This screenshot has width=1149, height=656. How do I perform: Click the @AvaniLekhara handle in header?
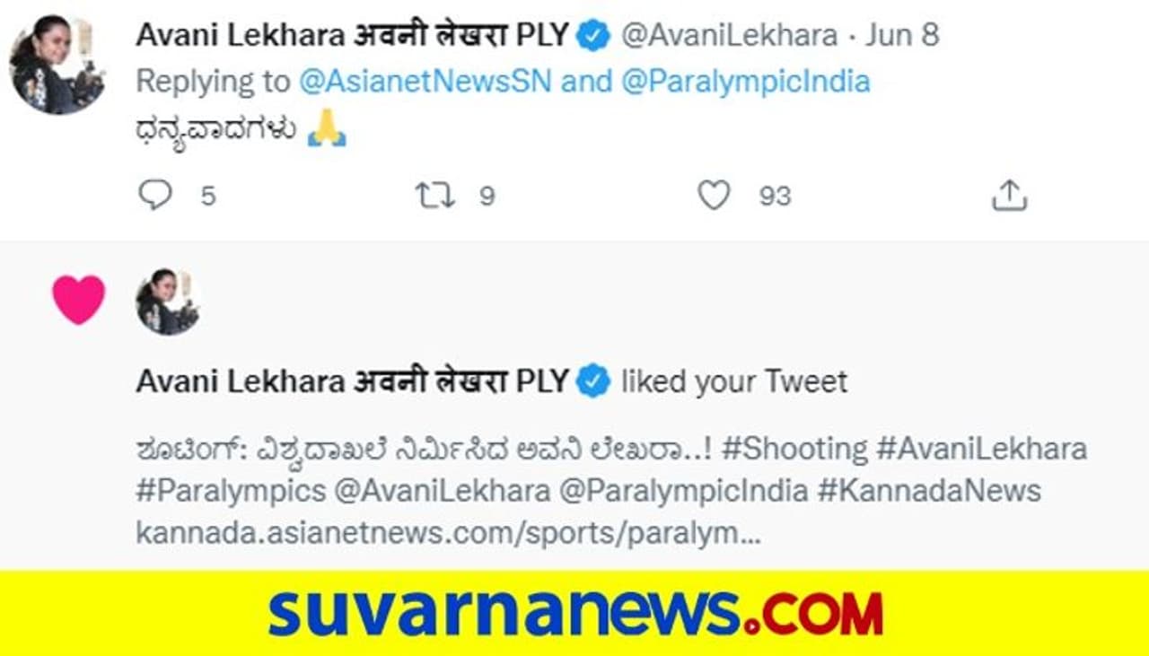tap(729, 35)
